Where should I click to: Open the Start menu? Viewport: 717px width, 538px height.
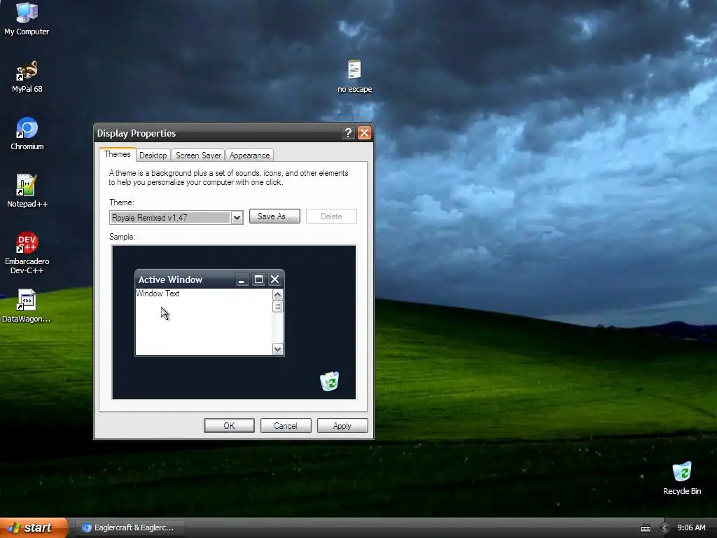pos(34,527)
